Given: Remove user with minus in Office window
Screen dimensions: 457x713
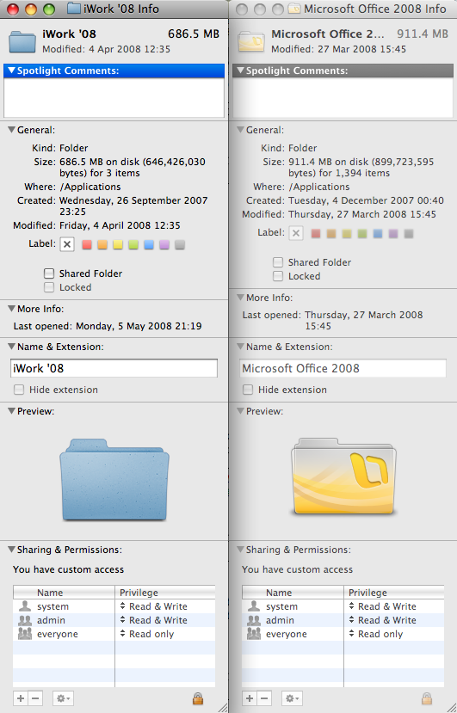Looking at the screenshot, I should tap(264, 698).
